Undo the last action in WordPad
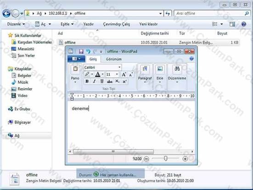The width and height of the screenshot is (253, 190). point(88,51)
